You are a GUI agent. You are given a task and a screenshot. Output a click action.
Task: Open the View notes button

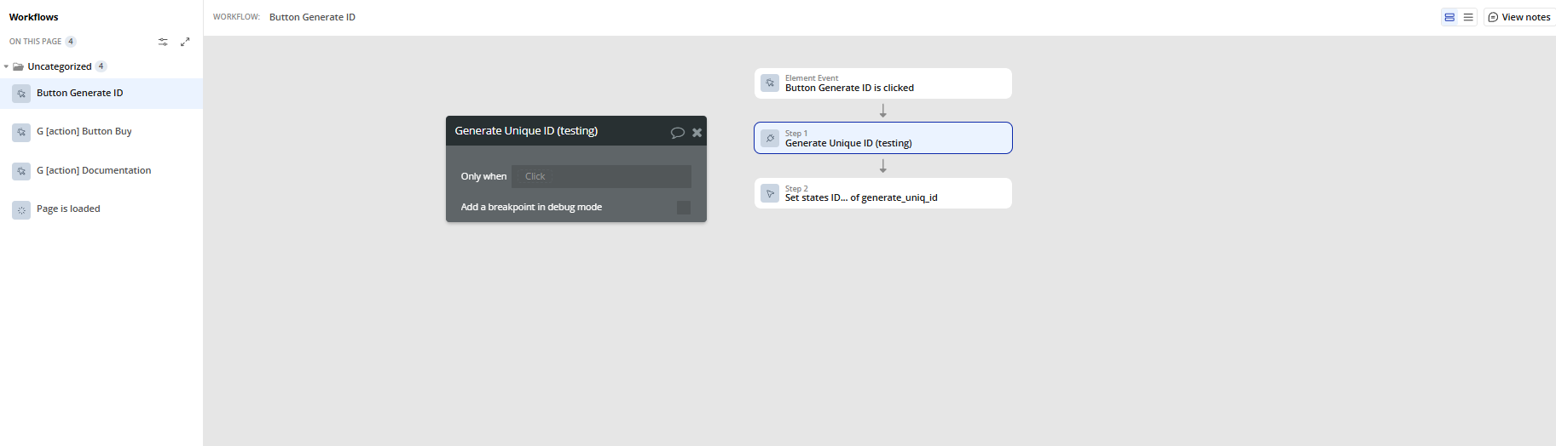[1519, 17]
